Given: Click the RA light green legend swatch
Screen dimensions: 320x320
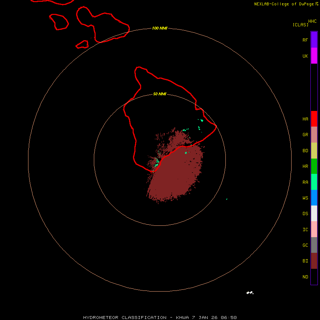Looking at the screenshot, I should [x=314, y=182].
